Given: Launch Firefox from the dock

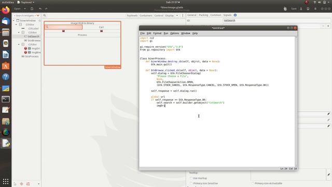Looking at the screenshot, I should [x=6, y=10].
